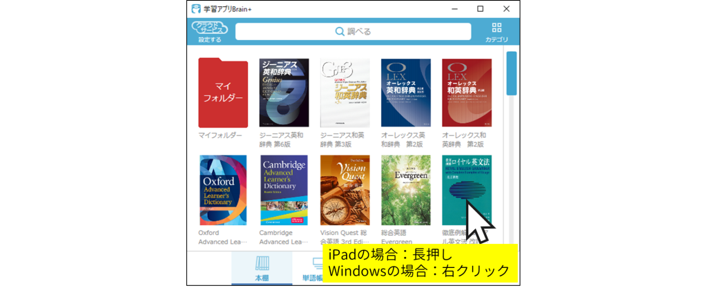Screen dimensions: 707x288
Task: Open オーレックス和英辞典 第2版 cover
Action: (x=467, y=93)
